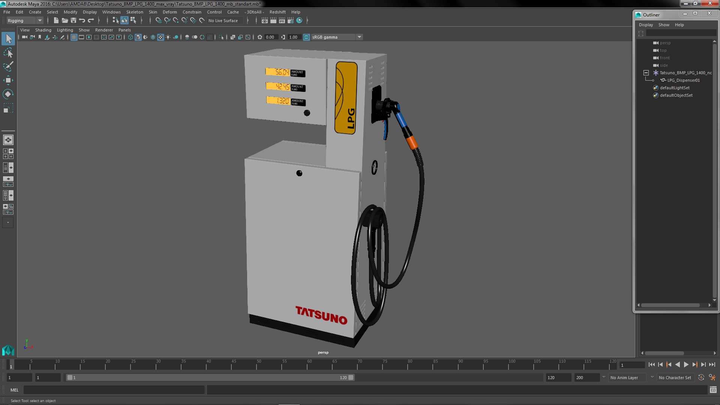Toggle textured display in viewport

(x=160, y=37)
